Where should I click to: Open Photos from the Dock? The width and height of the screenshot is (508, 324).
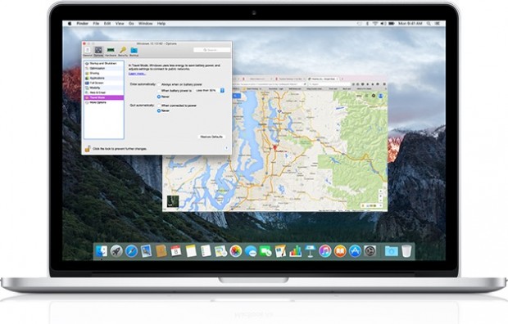click(x=235, y=251)
